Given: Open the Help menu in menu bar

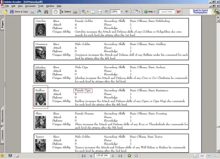Looking at the screenshot, I should (59, 6).
